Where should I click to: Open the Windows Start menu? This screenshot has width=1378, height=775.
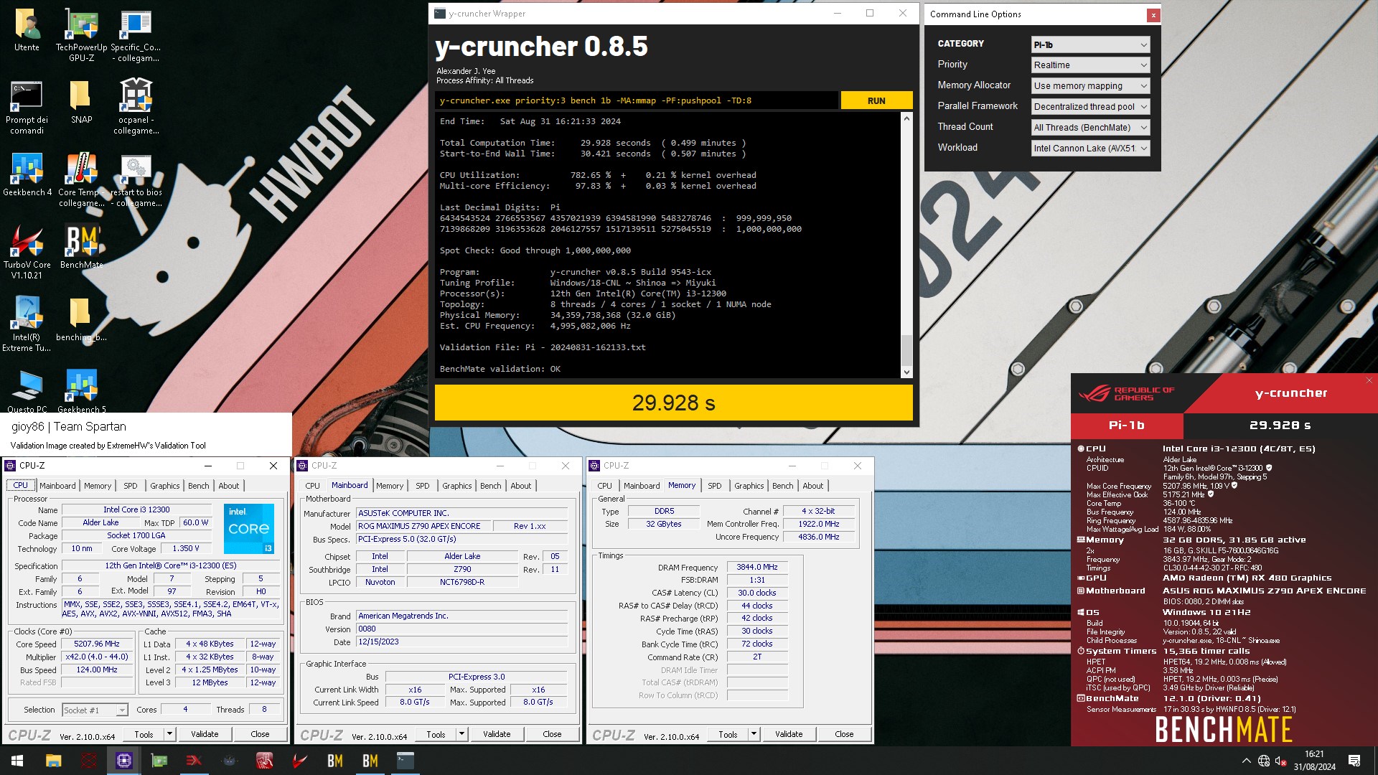click(x=17, y=761)
